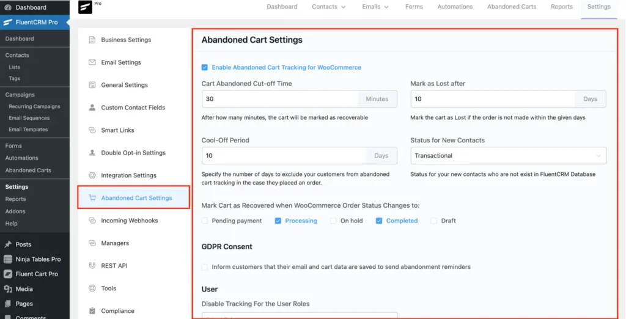Expand the Contacts top menu dropdown
The width and height of the screenshot is (626, 319).
[x=328, y=7]
